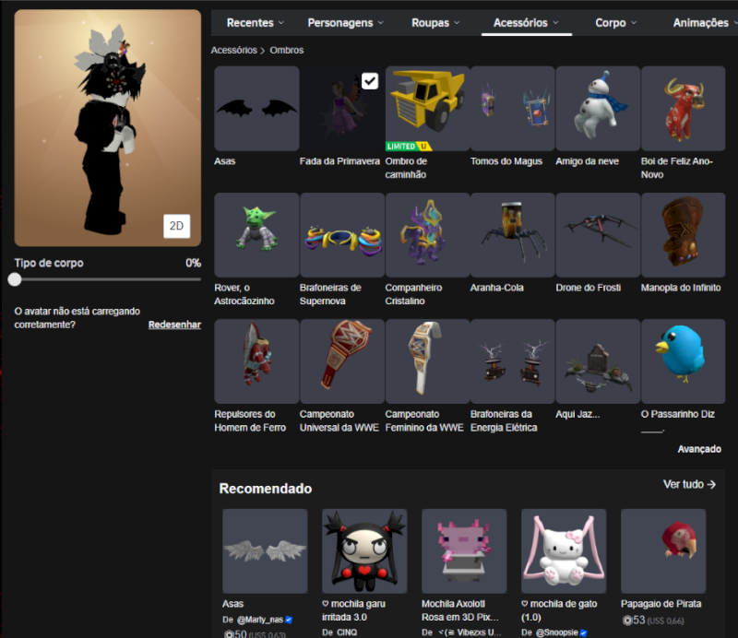Choose the O Passarinho Diz blue bird
This screenshot has width=738, height=638.
tap(684, 360)
